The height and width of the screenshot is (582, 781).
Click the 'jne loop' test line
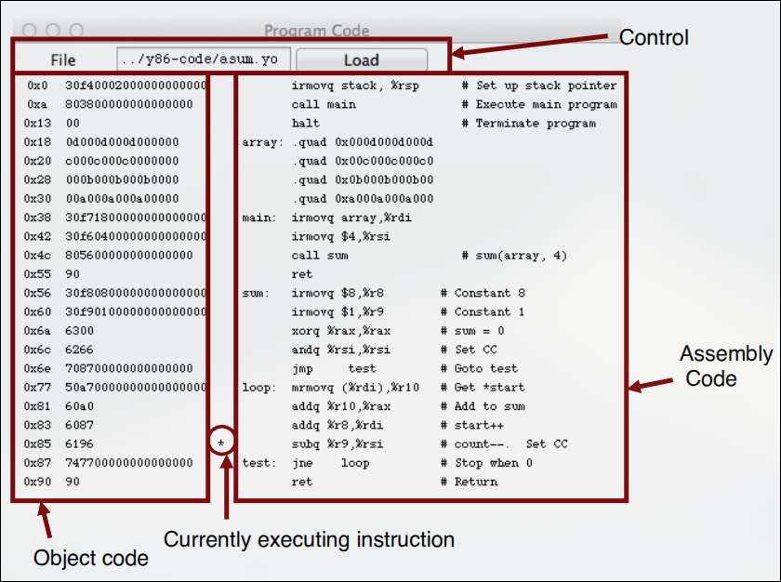(331, 462)
